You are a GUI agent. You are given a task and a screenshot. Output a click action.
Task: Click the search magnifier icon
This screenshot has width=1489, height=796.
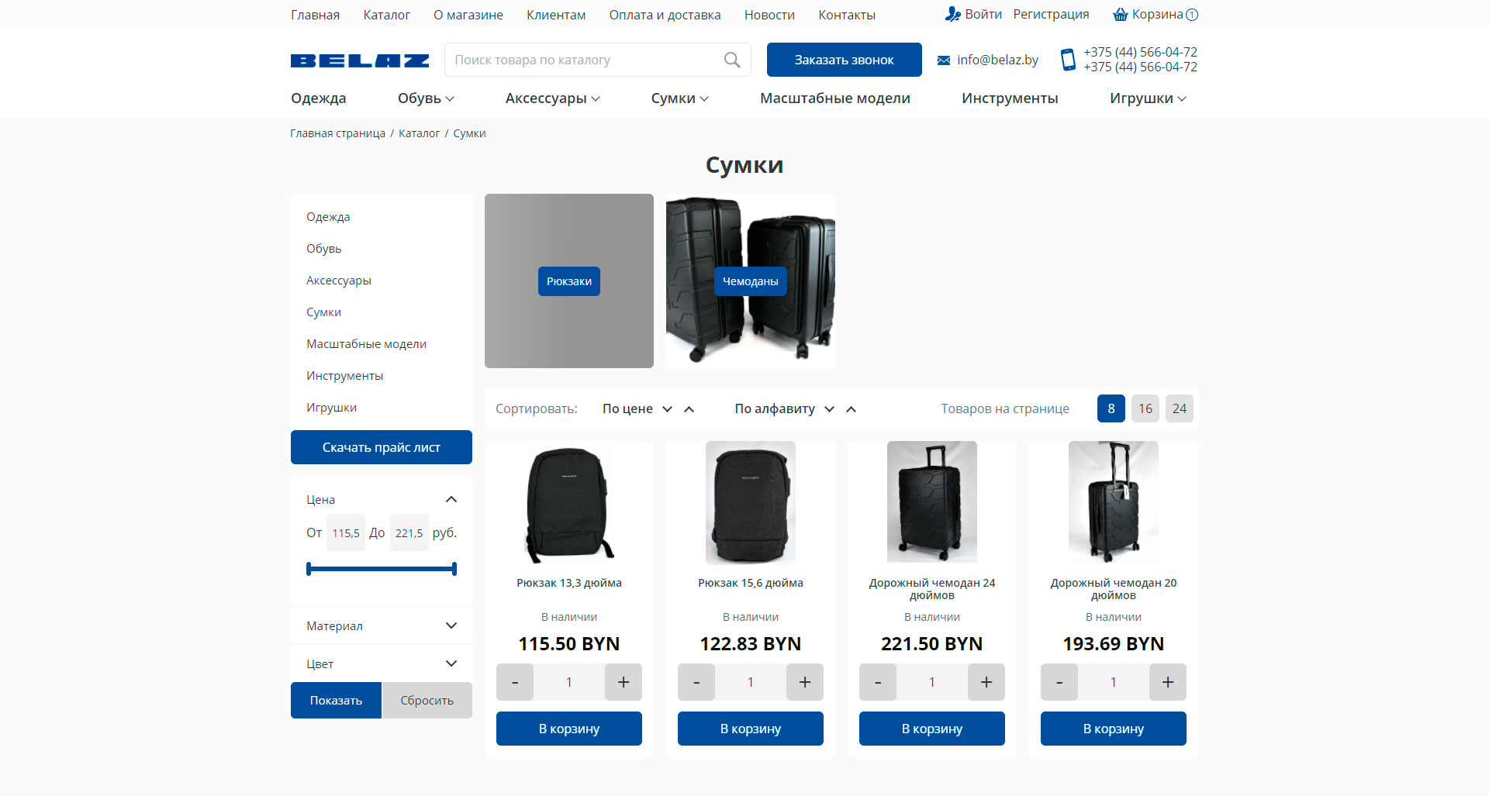(x=731, y=60)
